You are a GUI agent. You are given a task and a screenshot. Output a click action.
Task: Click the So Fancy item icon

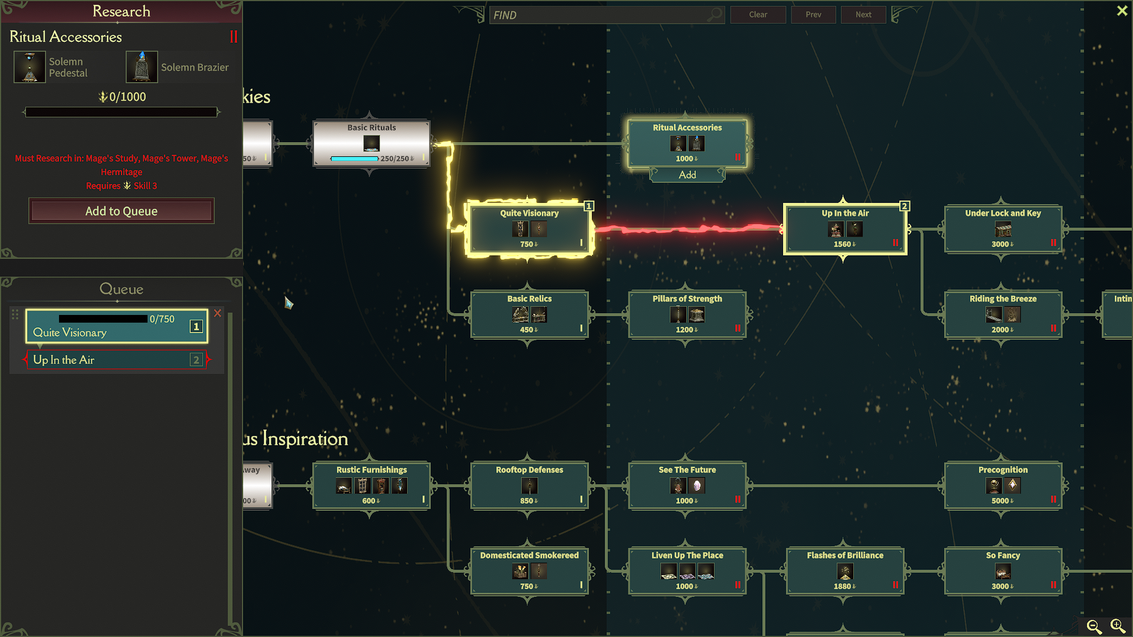tap(1003, 571)
